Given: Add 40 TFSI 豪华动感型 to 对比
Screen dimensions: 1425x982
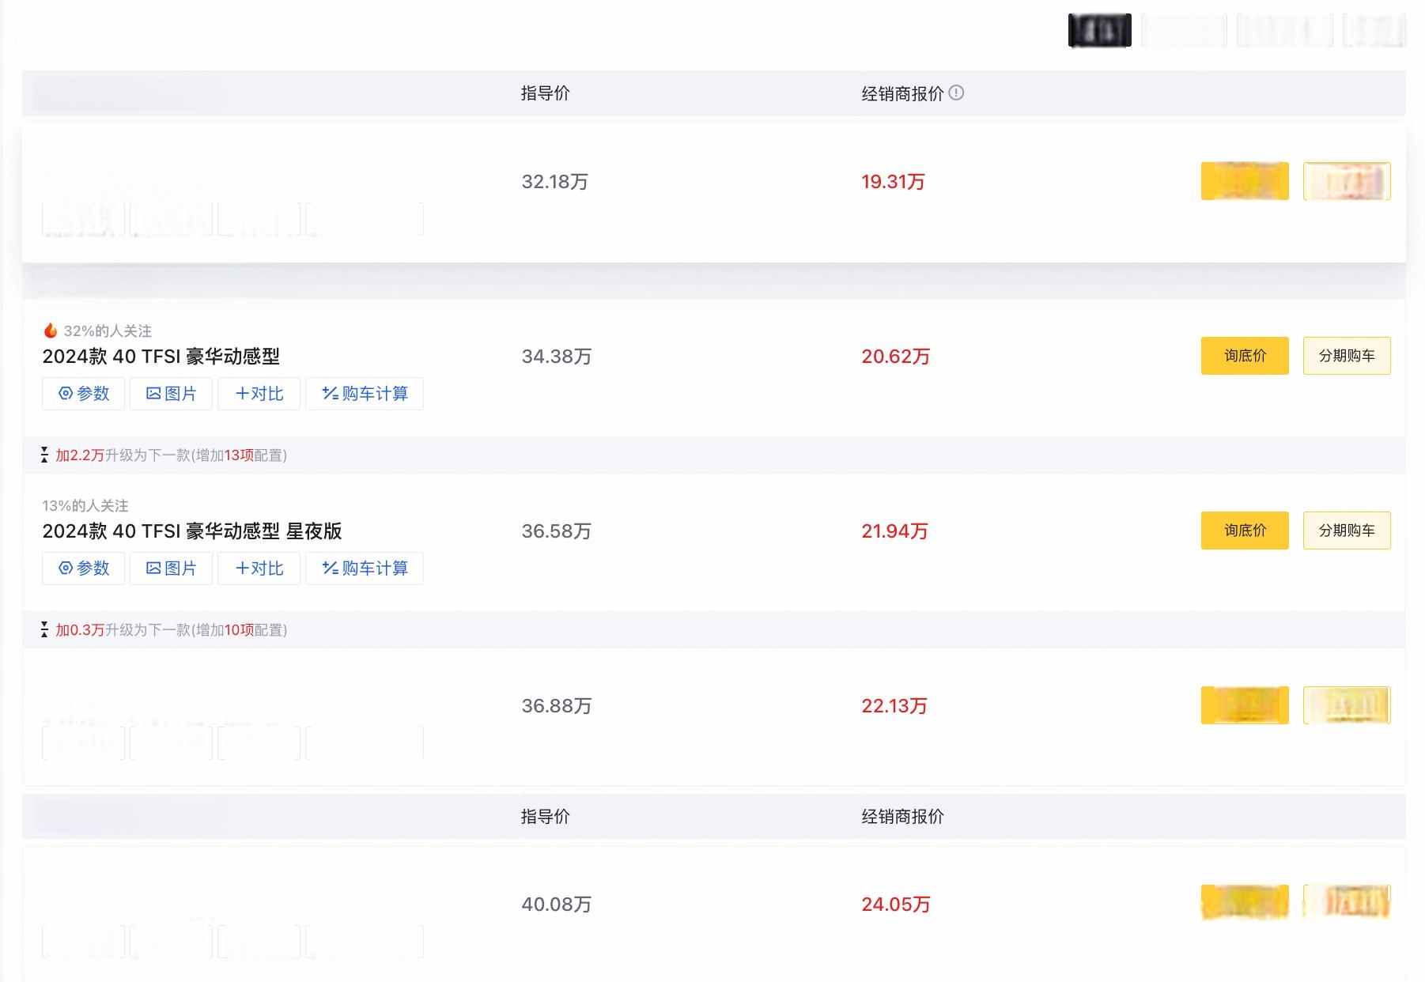Looking at the screenshot, I should click(x=259, y=394).
